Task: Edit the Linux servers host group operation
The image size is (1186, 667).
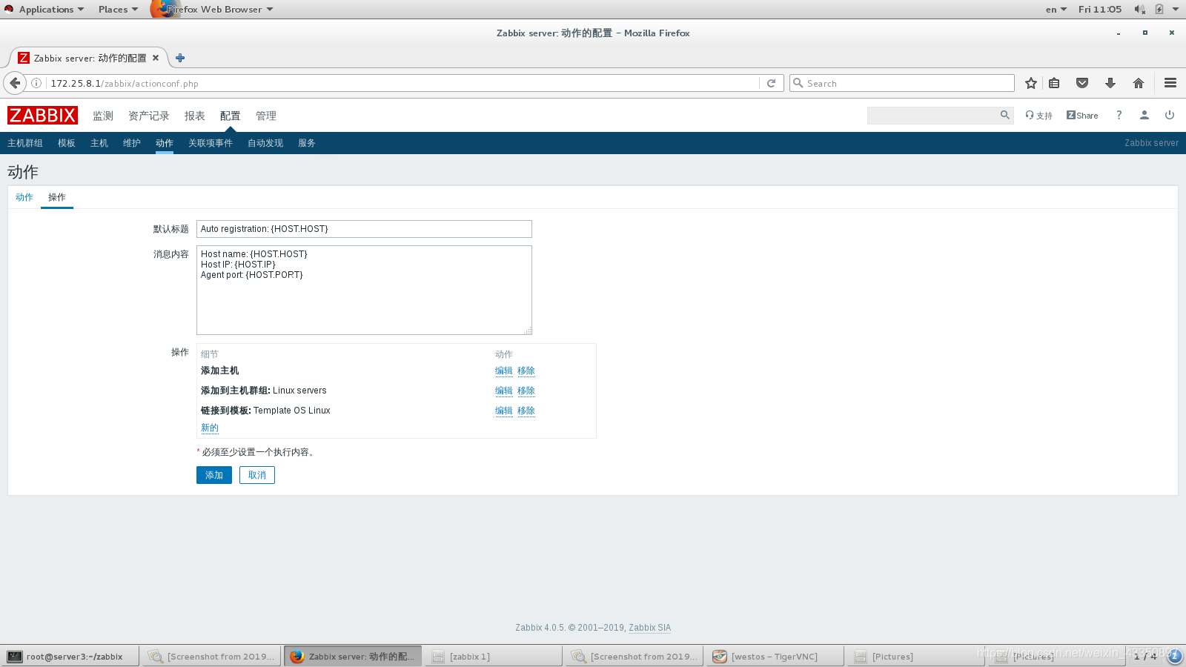Action: point(504,391)
